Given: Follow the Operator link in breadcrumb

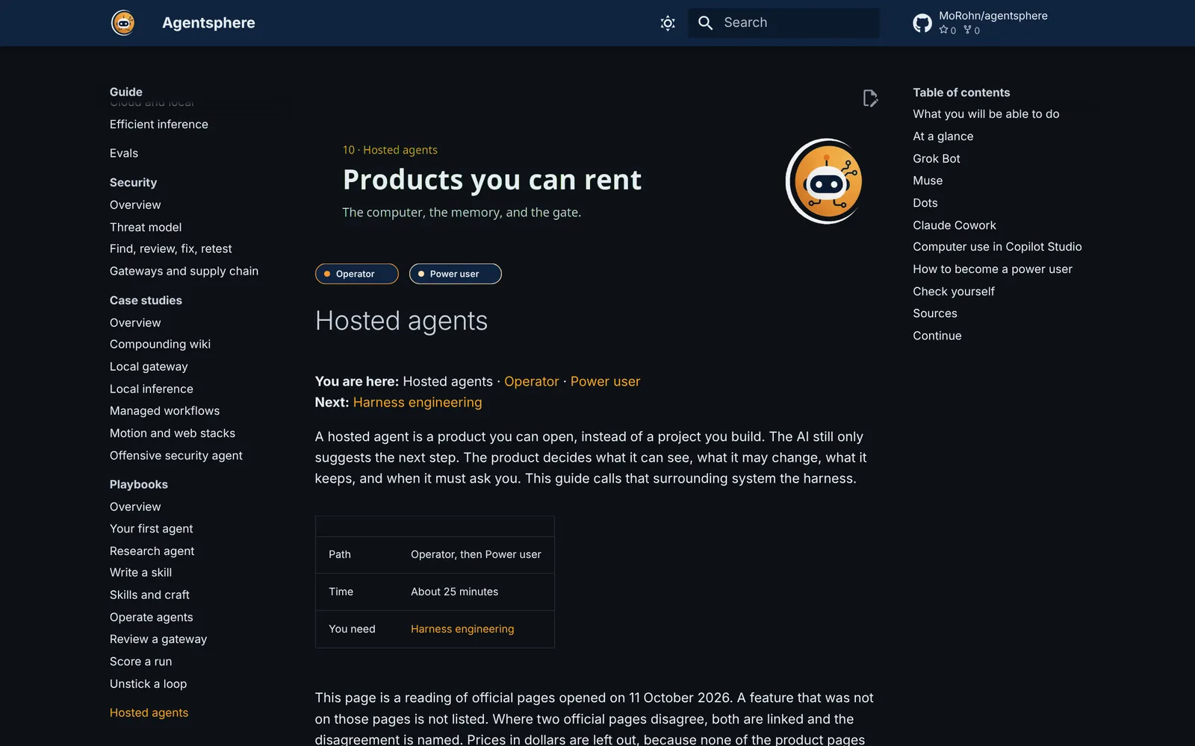Looking at the screenshot, I should point(531,381).
